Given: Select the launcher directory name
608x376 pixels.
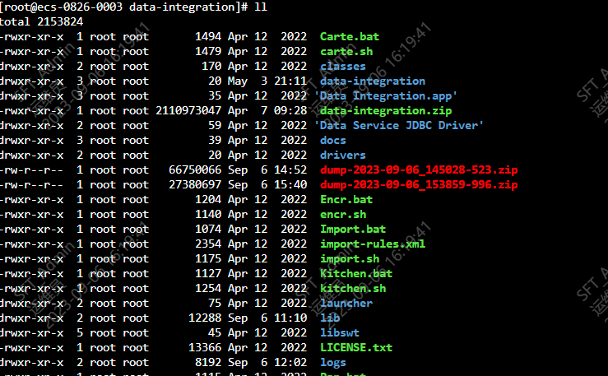Looking at the screenshot, I should (x=346, y=303).
